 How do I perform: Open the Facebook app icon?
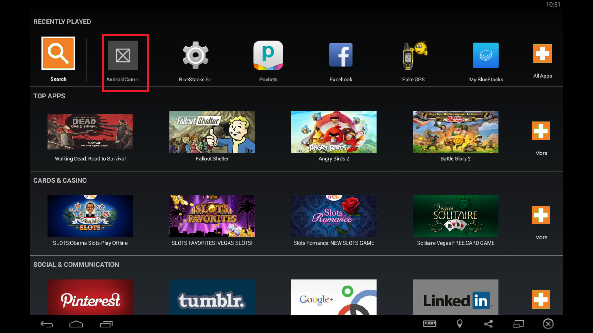coord(341,55)
